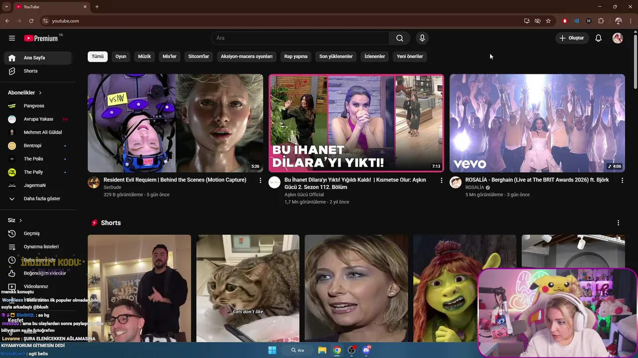This screenshot has width=638, height=358.
Task: Start voice search with microphone icon
Action: [x=422, y=38]
